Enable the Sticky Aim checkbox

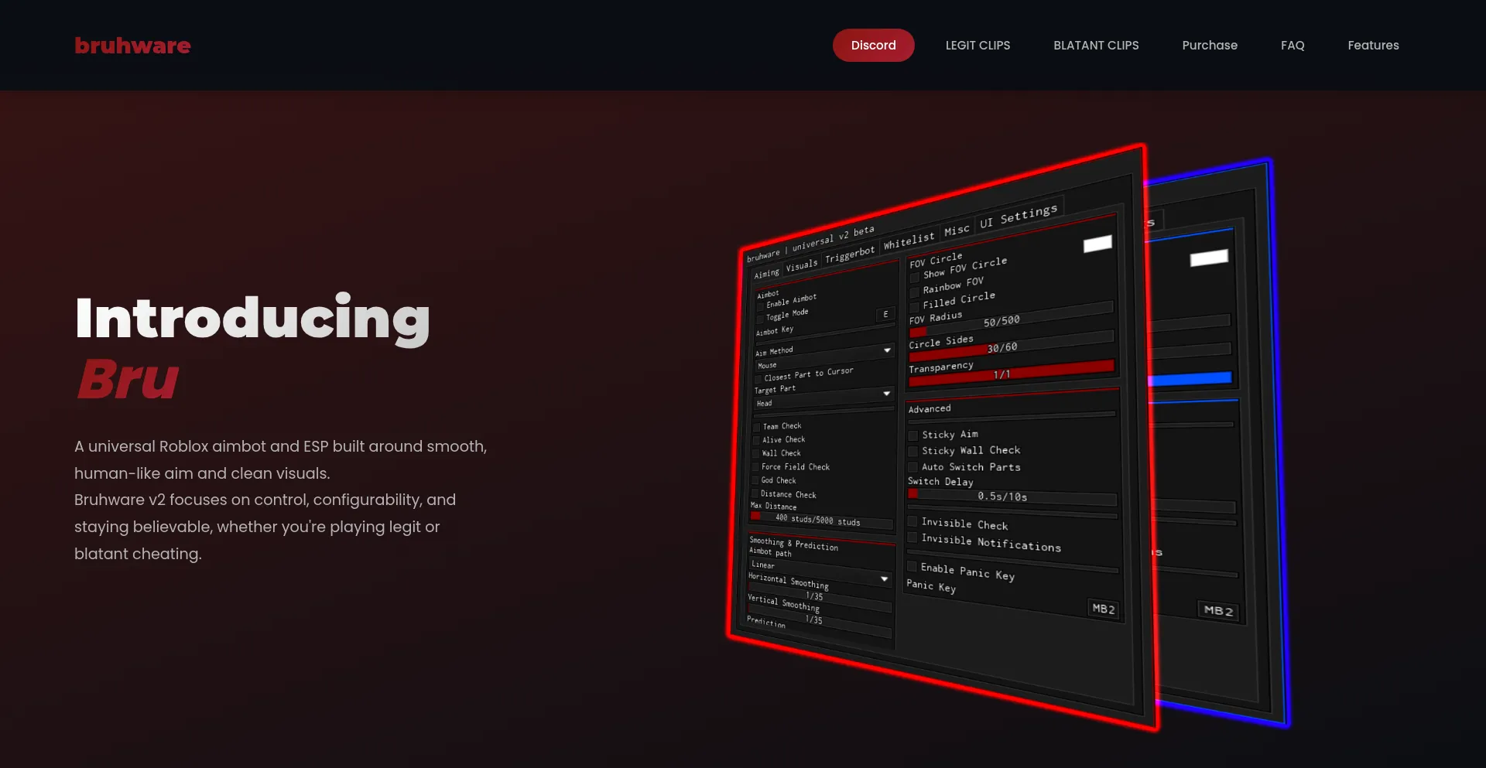click(x=913, y=435)
